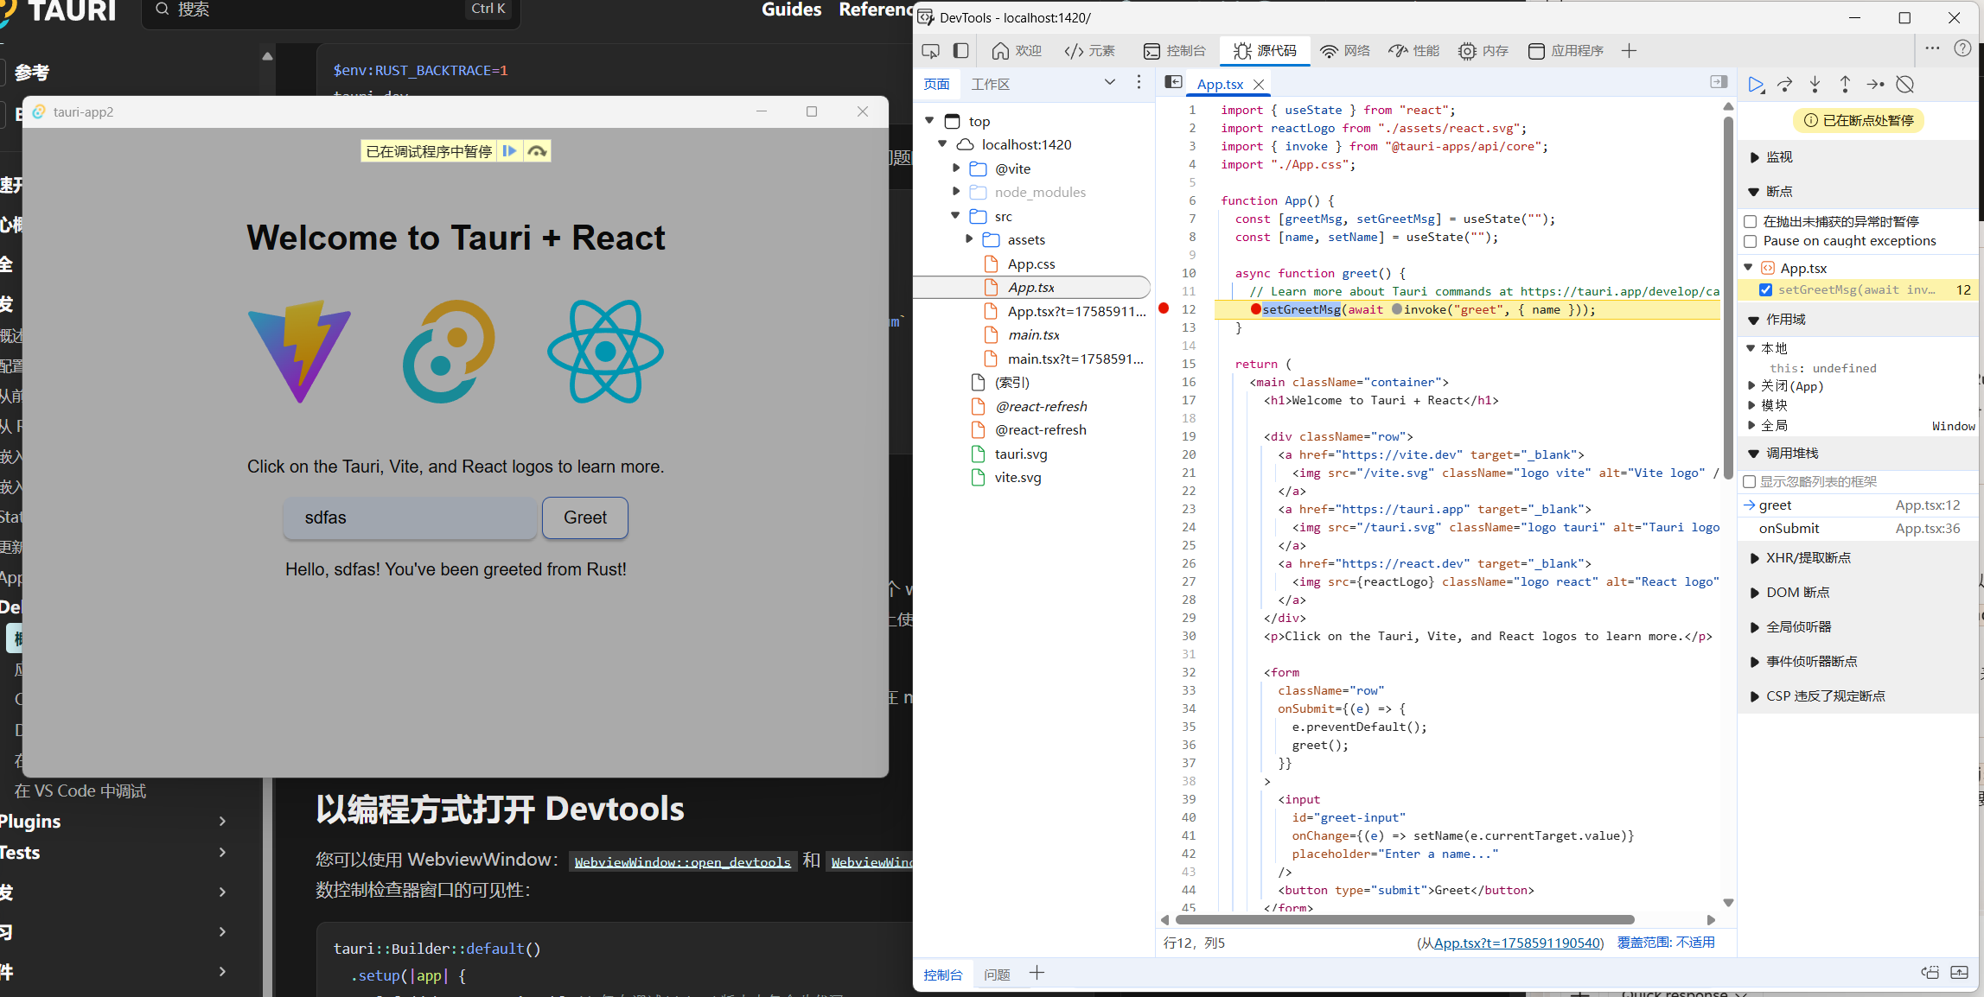Viewport: 1984px width, 997px height.
Task: Open the more navigator tabs chevron
Action: [1110, 82]
